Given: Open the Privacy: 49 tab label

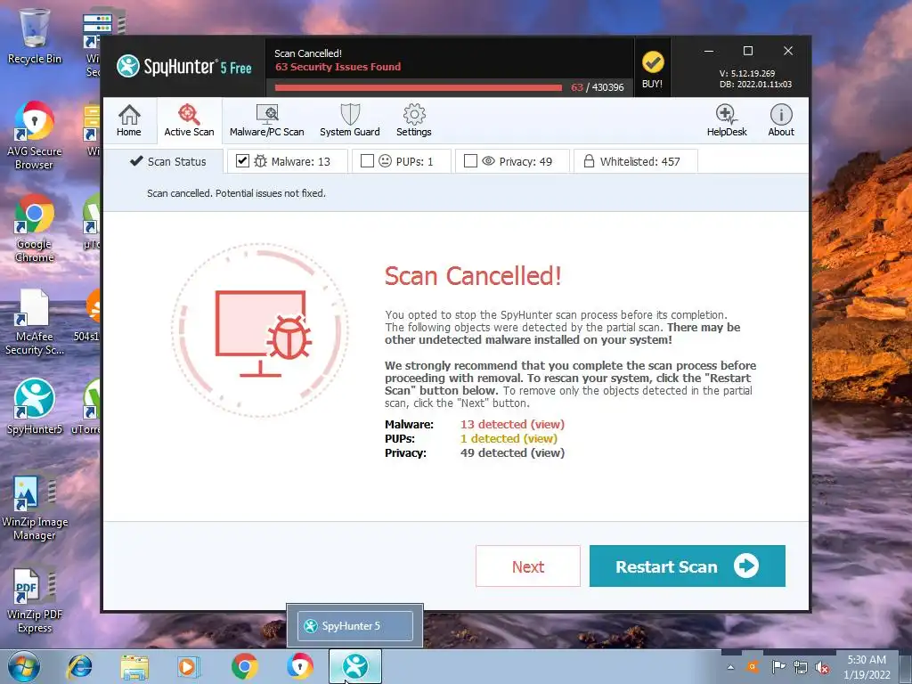Looking at the screenshot, I should [525, 162].
